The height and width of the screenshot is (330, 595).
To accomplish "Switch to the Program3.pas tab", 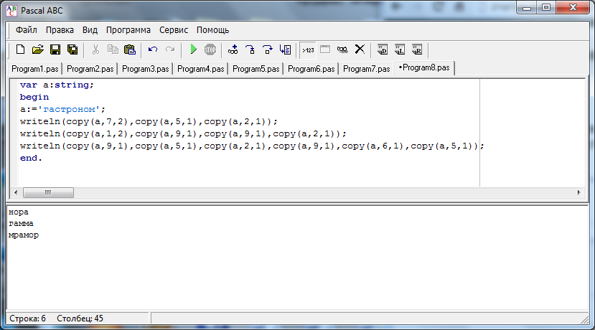I will [145, 69].
